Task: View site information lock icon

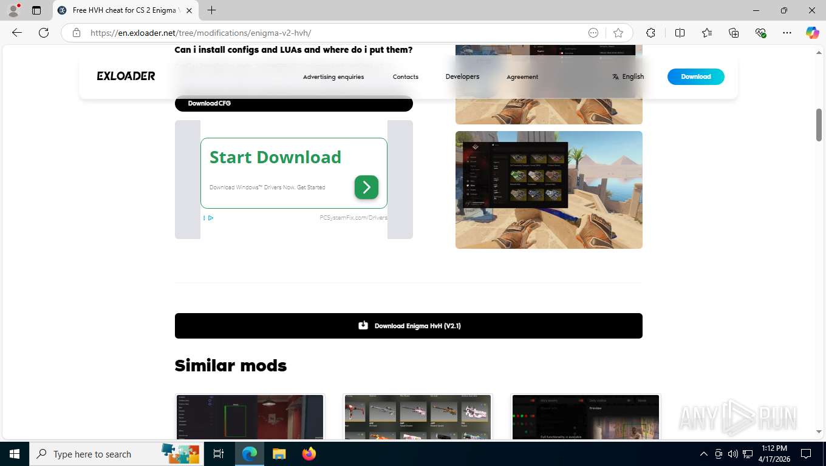Action: 77,33
